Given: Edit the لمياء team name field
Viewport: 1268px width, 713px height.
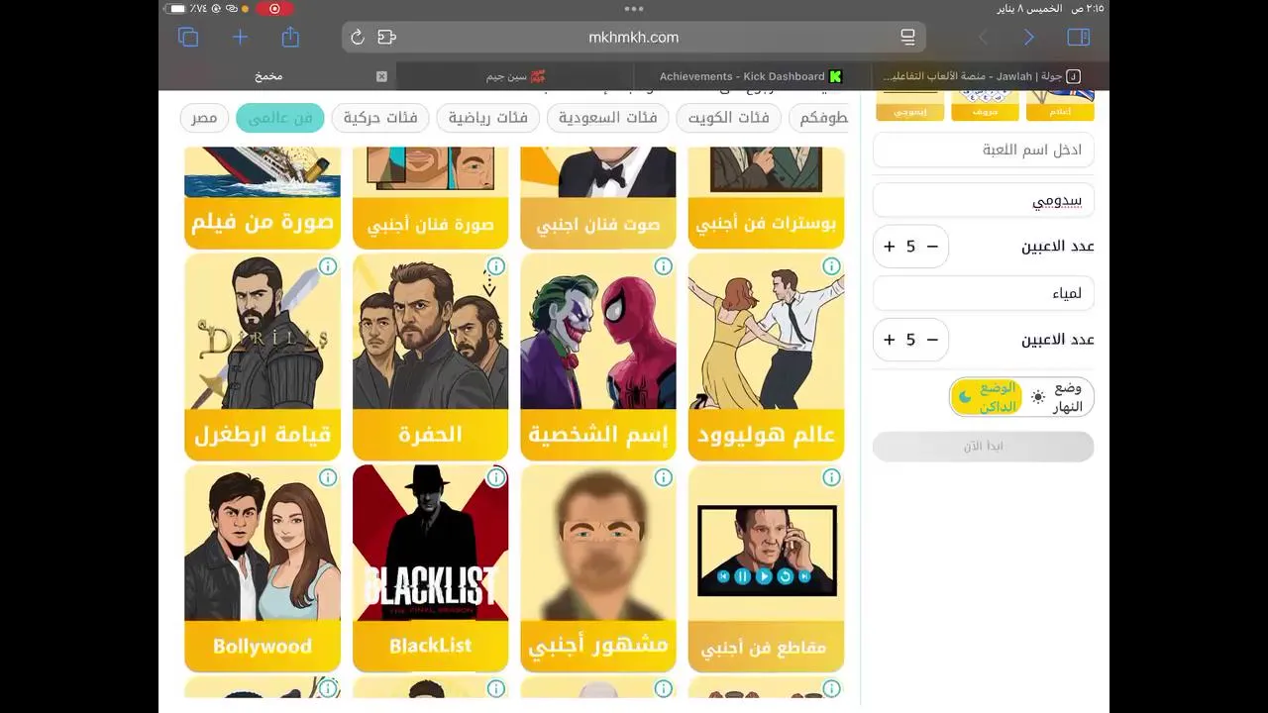Looking at the screenshot, I should (984, 294).
